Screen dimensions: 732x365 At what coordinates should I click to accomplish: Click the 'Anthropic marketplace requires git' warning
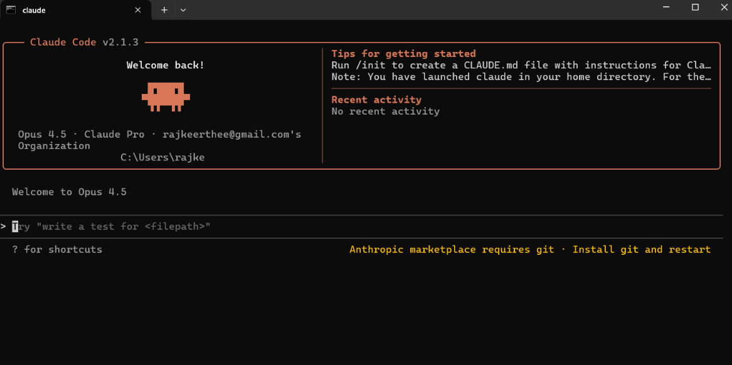tap(530, 249)
